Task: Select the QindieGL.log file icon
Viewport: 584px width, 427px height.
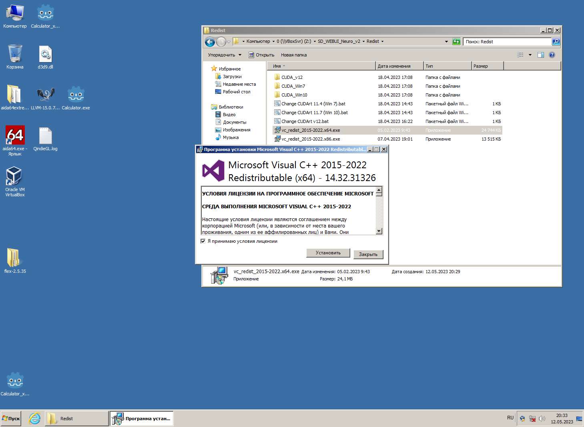Action: click(x=45, y=139)
